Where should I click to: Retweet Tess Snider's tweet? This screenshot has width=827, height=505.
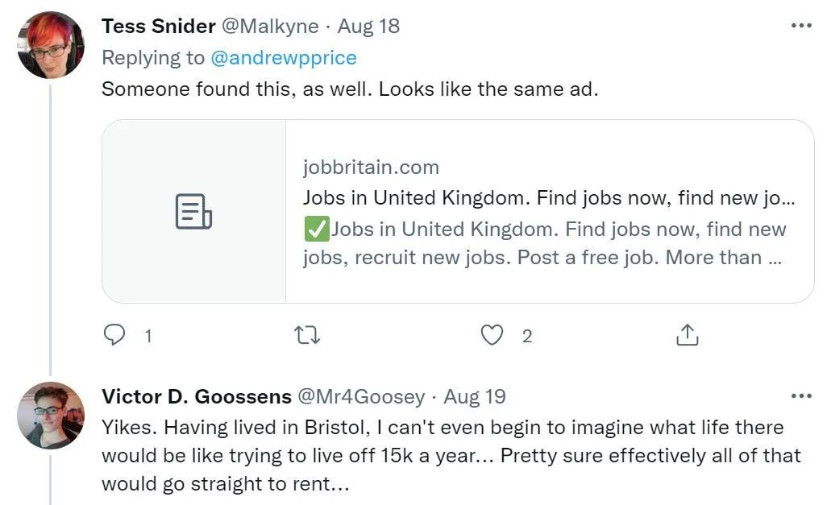307,335
